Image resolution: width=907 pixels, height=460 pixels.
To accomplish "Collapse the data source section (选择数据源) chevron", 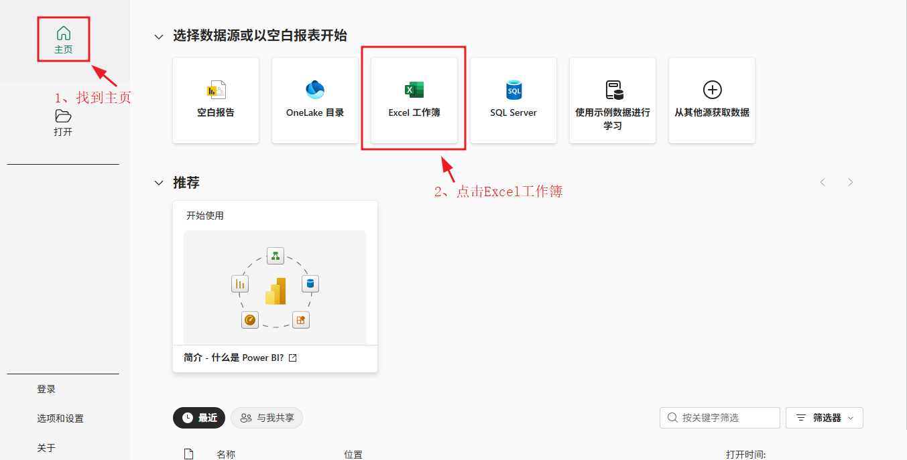I will (159, 37).
